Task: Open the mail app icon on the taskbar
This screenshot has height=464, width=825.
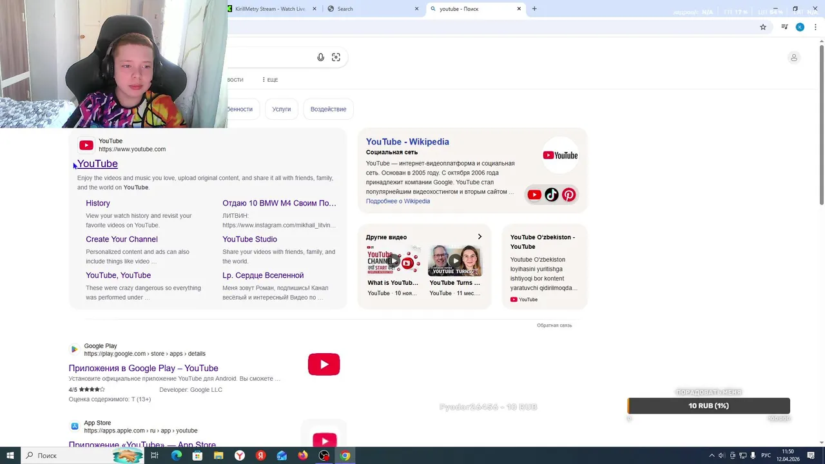Action: [x=282, y=456]
